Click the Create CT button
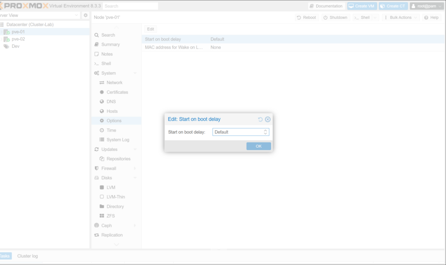 coord(393,6)
